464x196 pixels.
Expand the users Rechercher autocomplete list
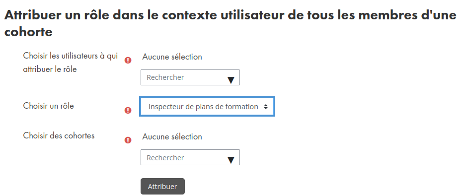[231, 80]
